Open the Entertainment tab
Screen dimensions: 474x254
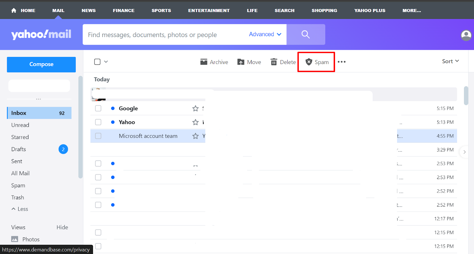[x=209, y=10]
